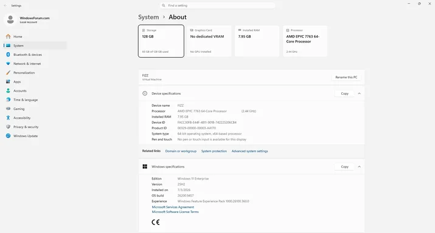Click the Windows Update sync icon
This screenshot has width=435, height=233.
pyautogui.click(x=8, y=136)
